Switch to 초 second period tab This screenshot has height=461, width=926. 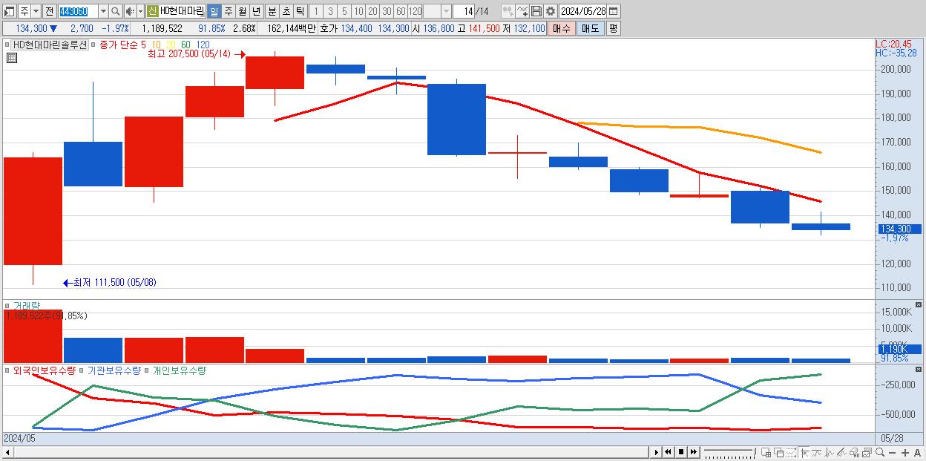pyautogui.click(x=285, y=11)
